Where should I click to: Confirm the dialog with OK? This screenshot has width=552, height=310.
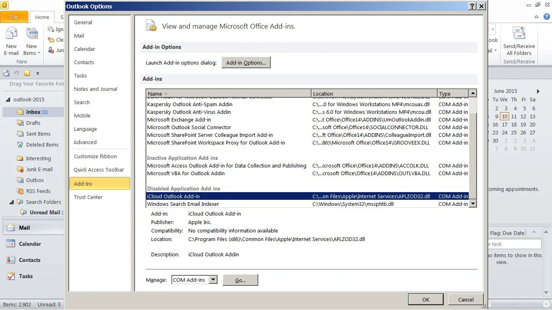coord(426,300)
